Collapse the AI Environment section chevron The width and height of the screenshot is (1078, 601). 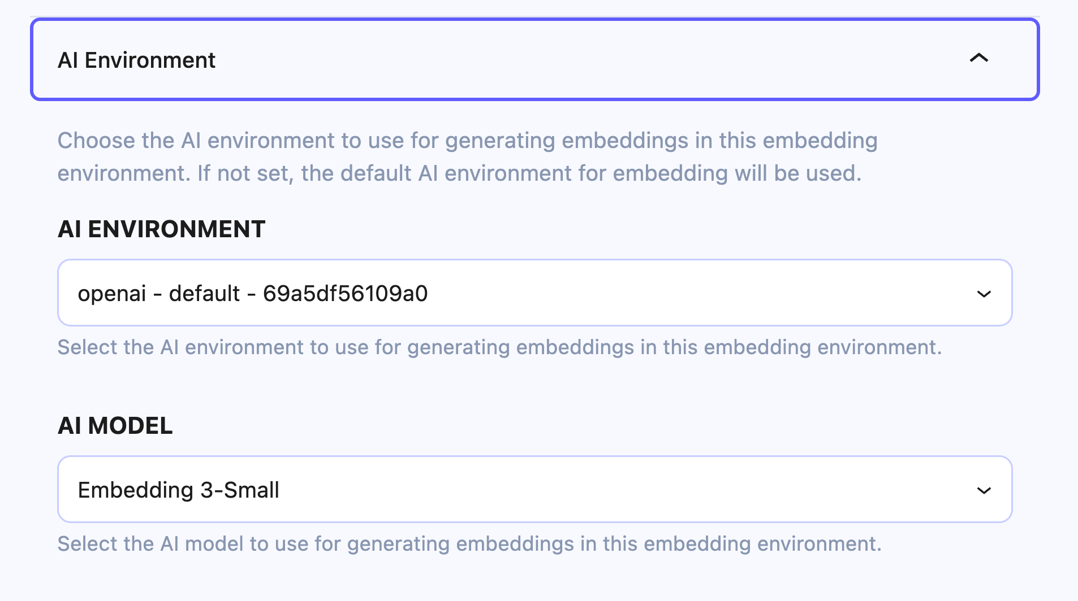[978, 58]
